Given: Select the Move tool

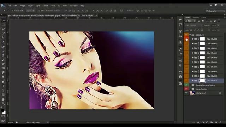Looking at the screenshot, I should tap(3, 20).
